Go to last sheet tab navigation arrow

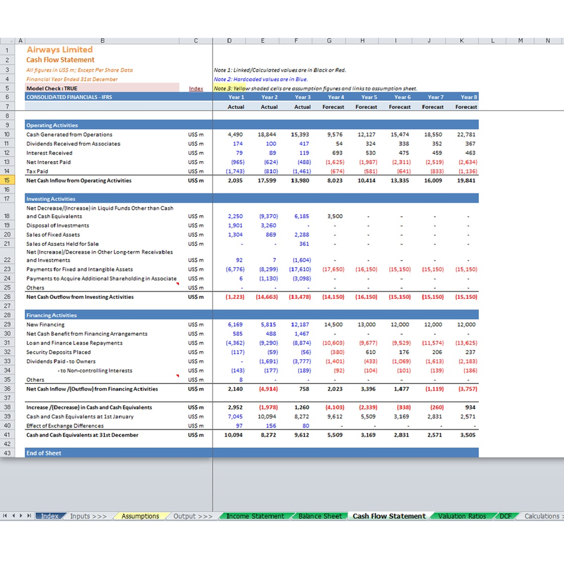29,515
